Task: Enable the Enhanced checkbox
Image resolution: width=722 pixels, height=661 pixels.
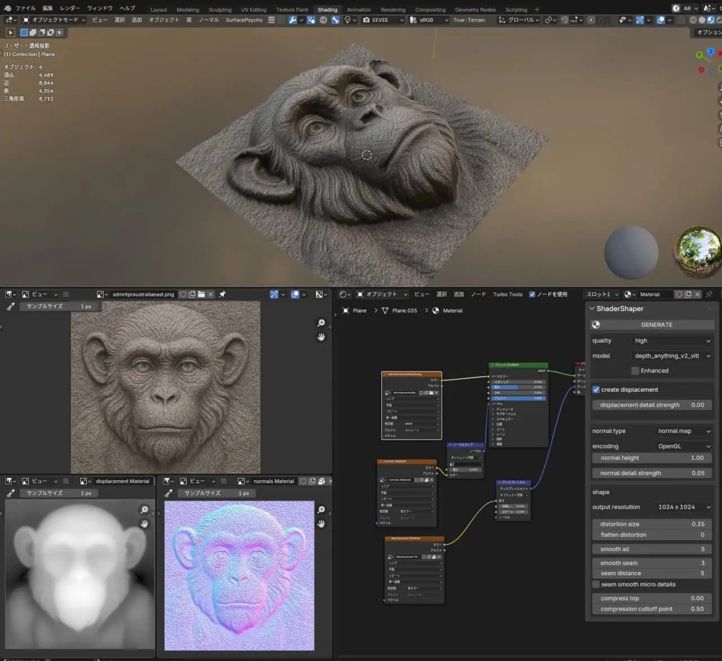Action: tap(635, 371)
